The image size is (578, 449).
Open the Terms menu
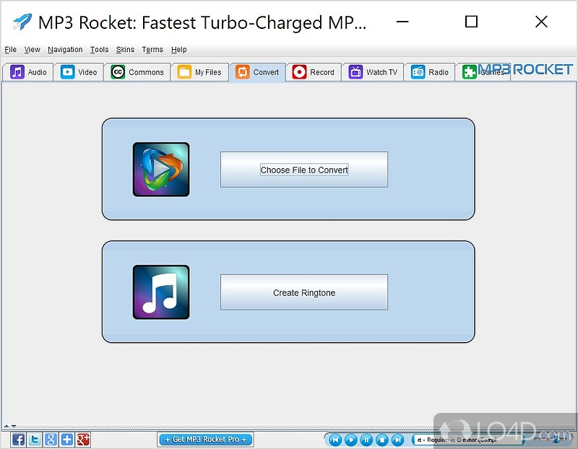[x=152, y=49]
